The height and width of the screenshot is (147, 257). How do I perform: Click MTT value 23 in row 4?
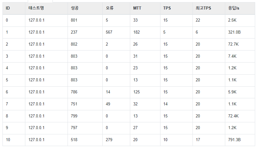pyautogui.click(x=135, y=68)
